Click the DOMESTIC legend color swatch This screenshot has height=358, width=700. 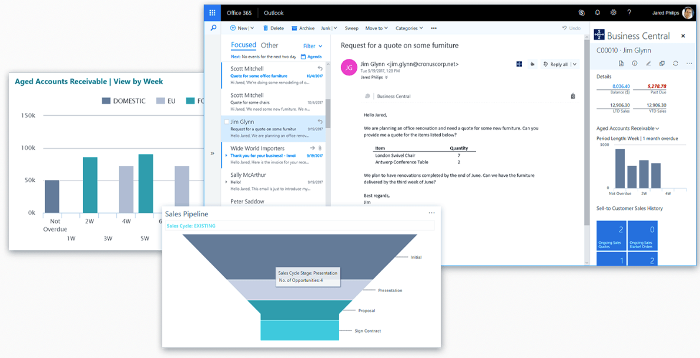point(106,101)
